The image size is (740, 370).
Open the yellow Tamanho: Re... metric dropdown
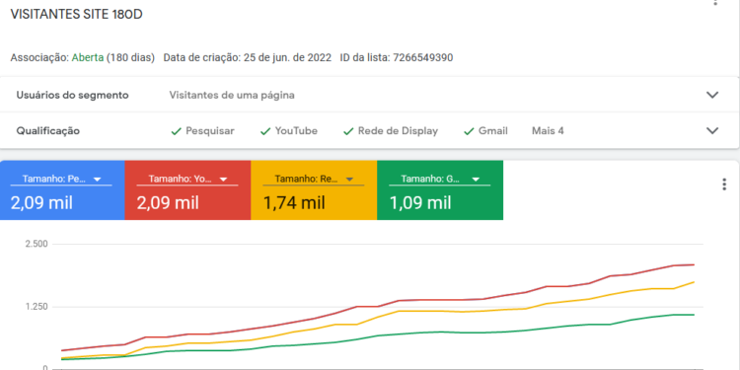tap(314, 180)
